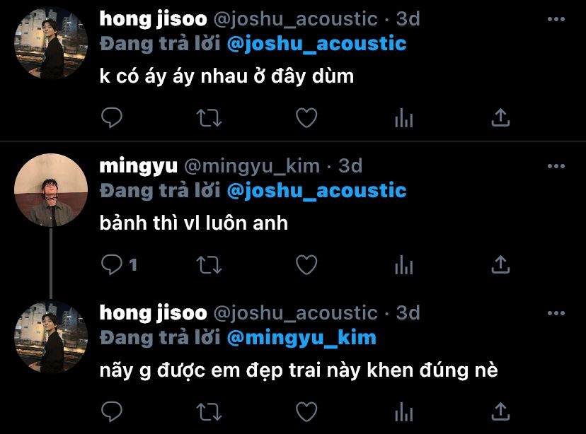Open more options on last tweet
This screenshot has height=434, width=586.
pyautogui.click(x=556, y=313)
